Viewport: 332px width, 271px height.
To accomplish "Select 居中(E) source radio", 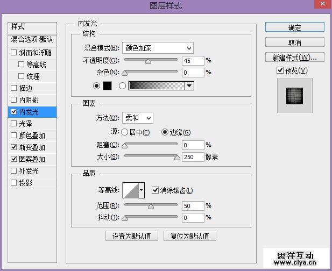I will point(124,132).
